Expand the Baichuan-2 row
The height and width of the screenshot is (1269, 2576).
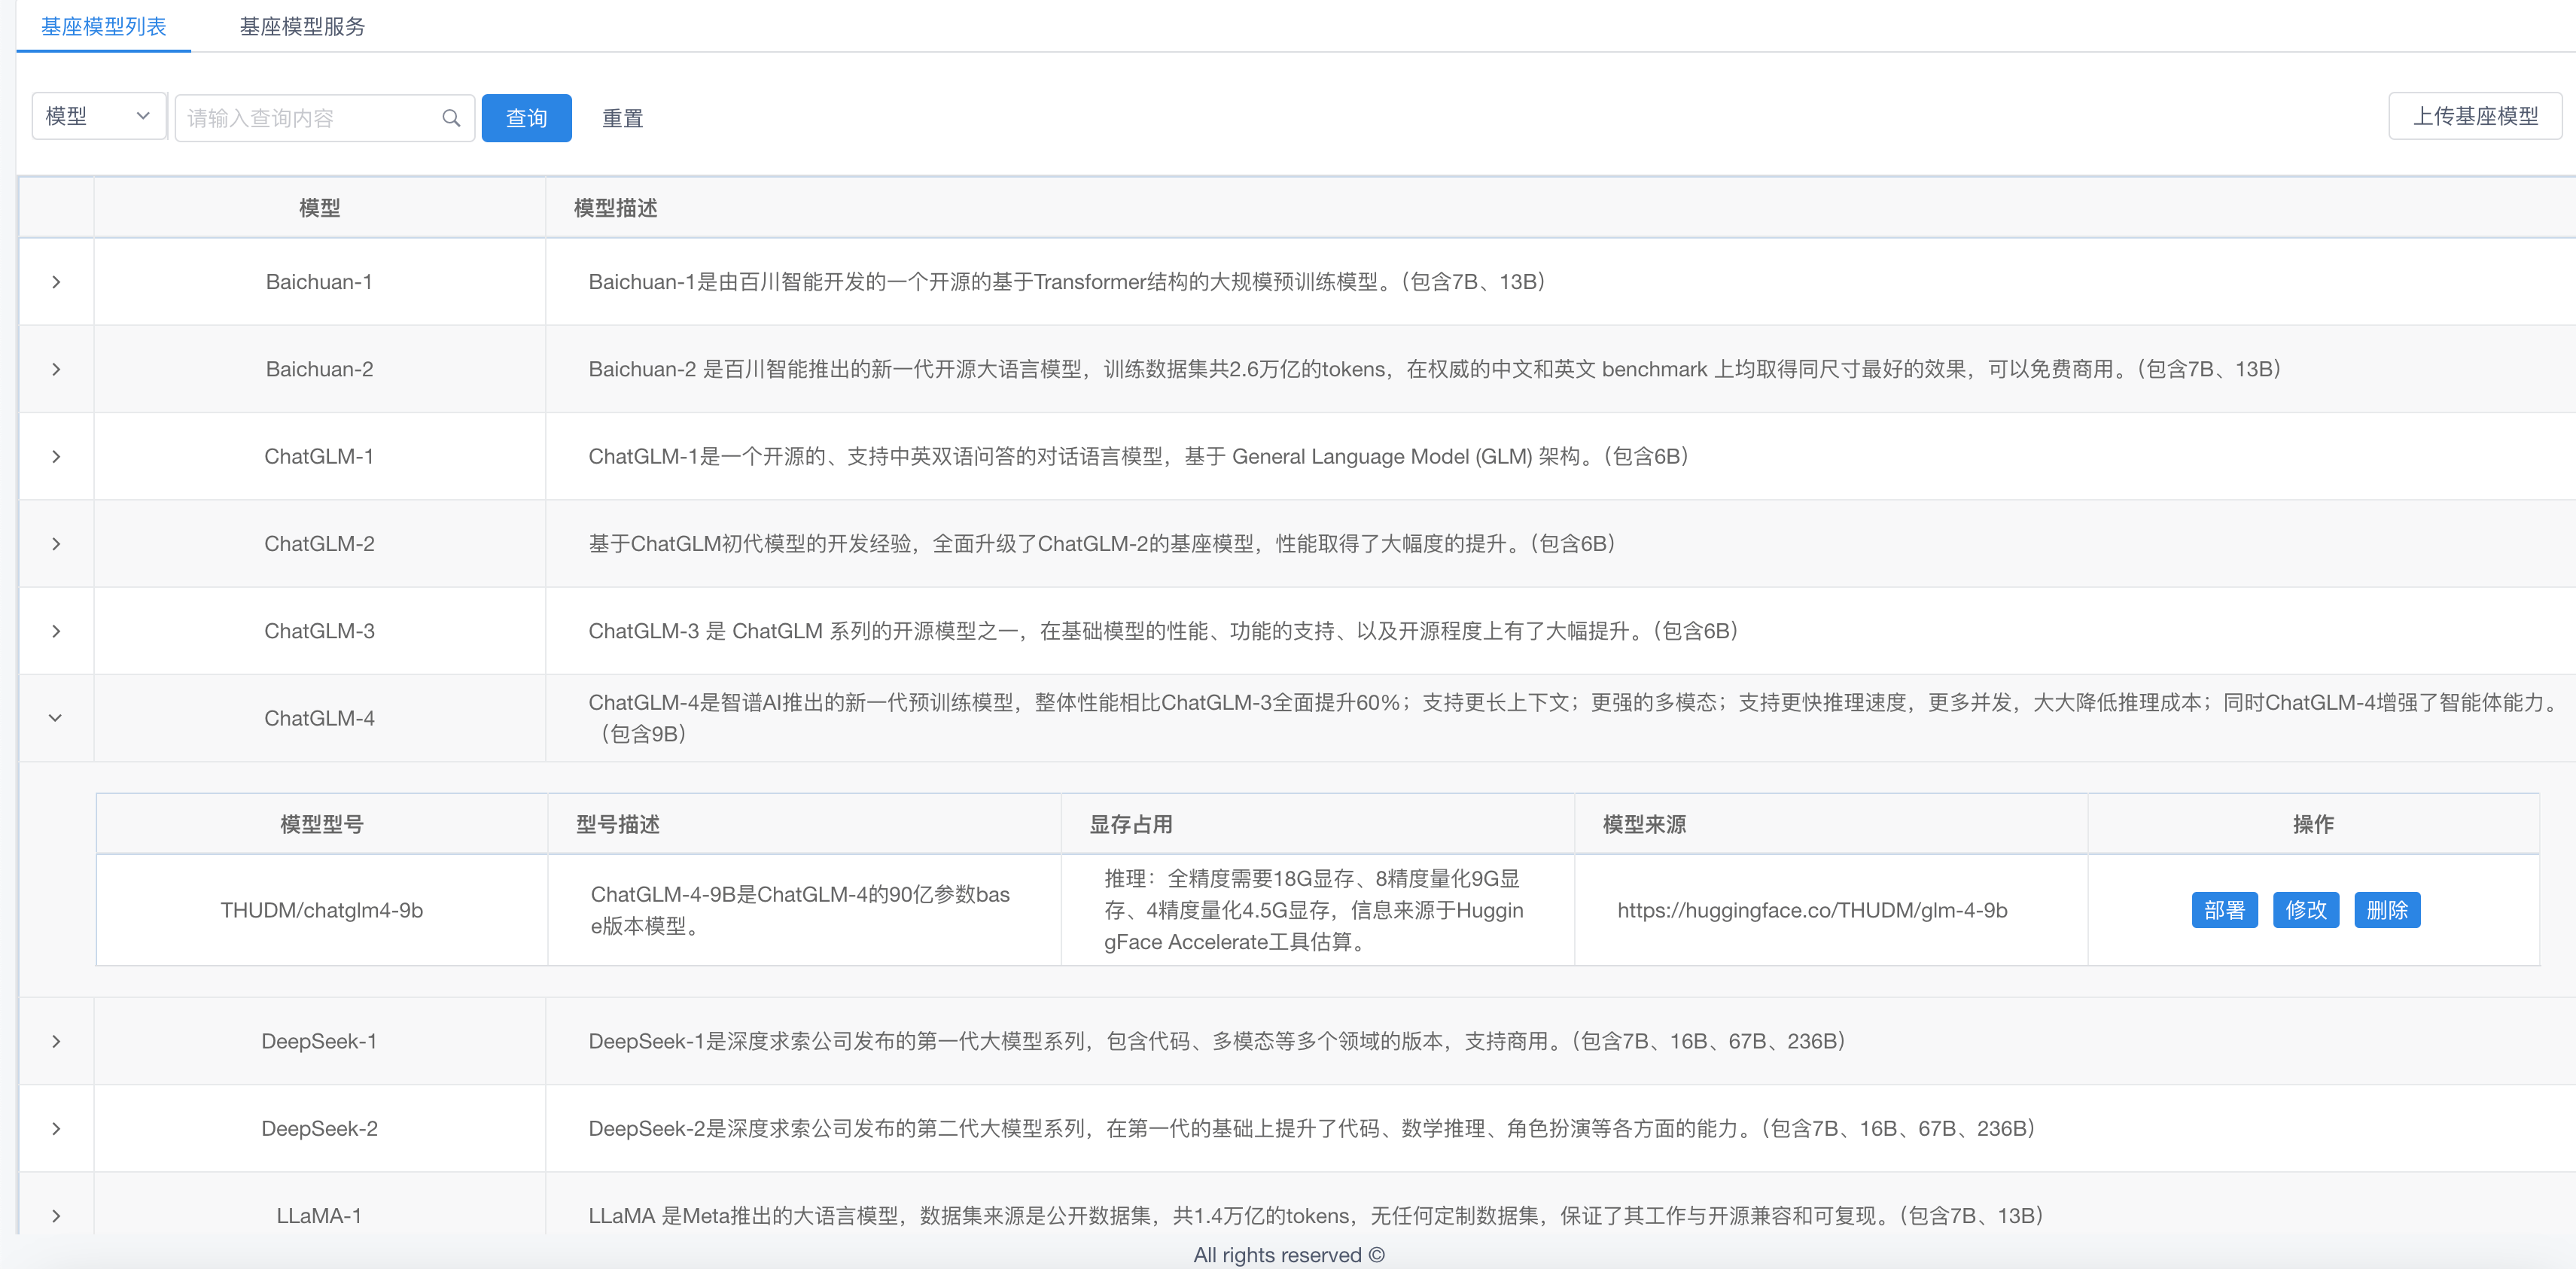56,369
